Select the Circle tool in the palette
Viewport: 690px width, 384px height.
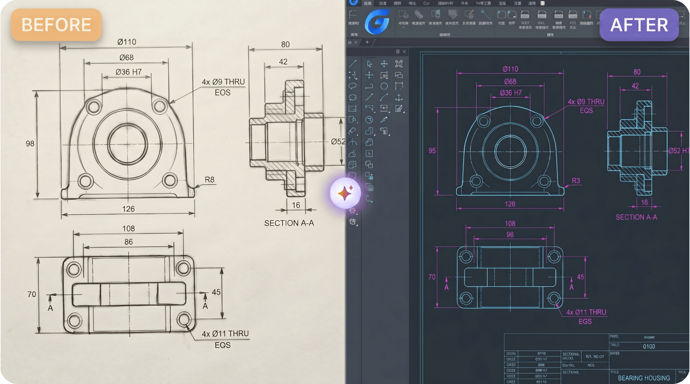384,86
